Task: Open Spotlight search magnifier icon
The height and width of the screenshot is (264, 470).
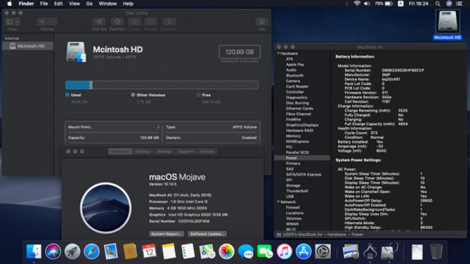Action: pos(438,4)
